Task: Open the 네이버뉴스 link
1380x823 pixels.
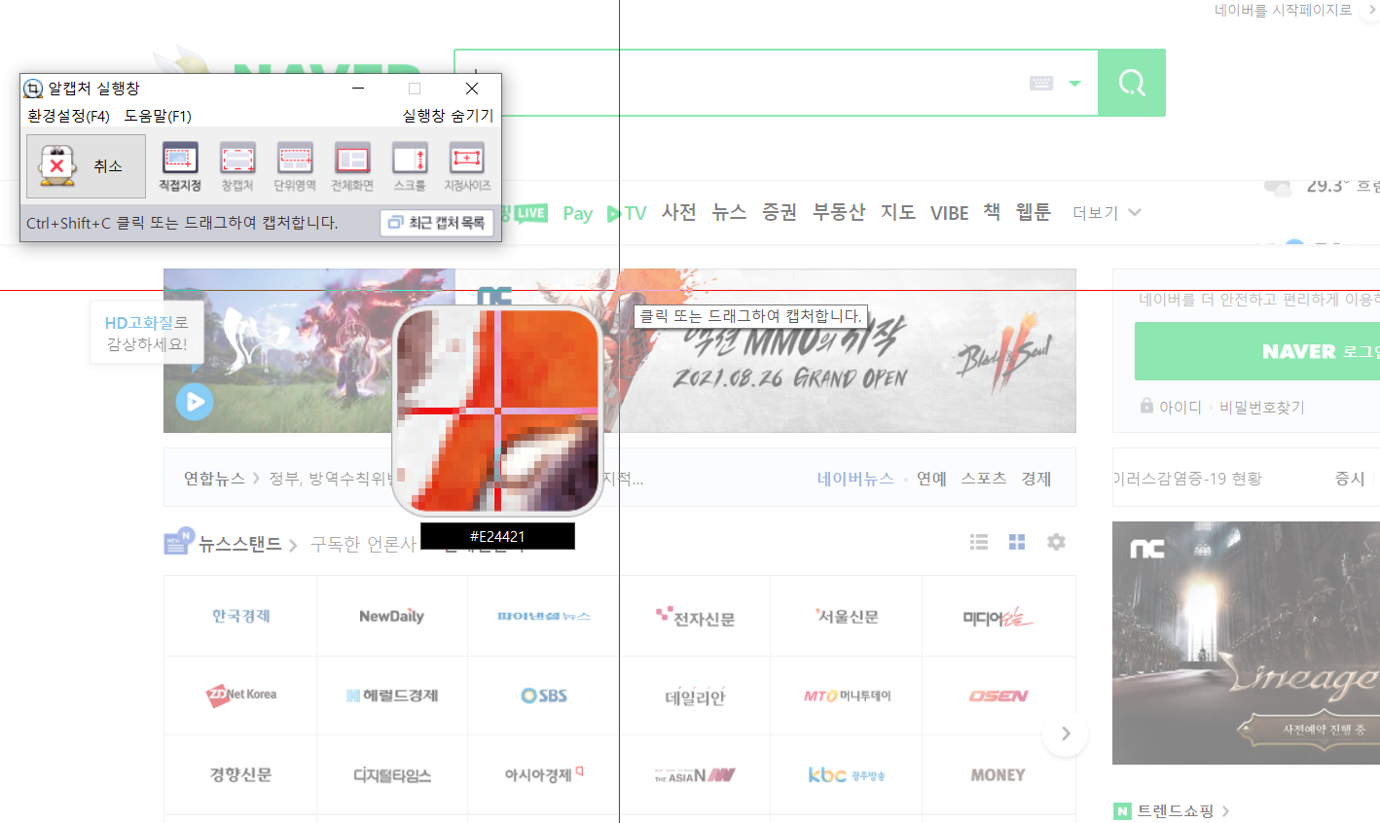Action: click(x=855, y=478)
